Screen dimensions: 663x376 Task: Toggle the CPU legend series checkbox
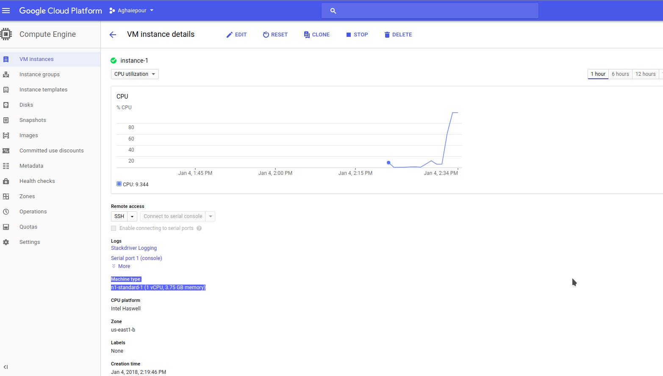pos(119,184)
